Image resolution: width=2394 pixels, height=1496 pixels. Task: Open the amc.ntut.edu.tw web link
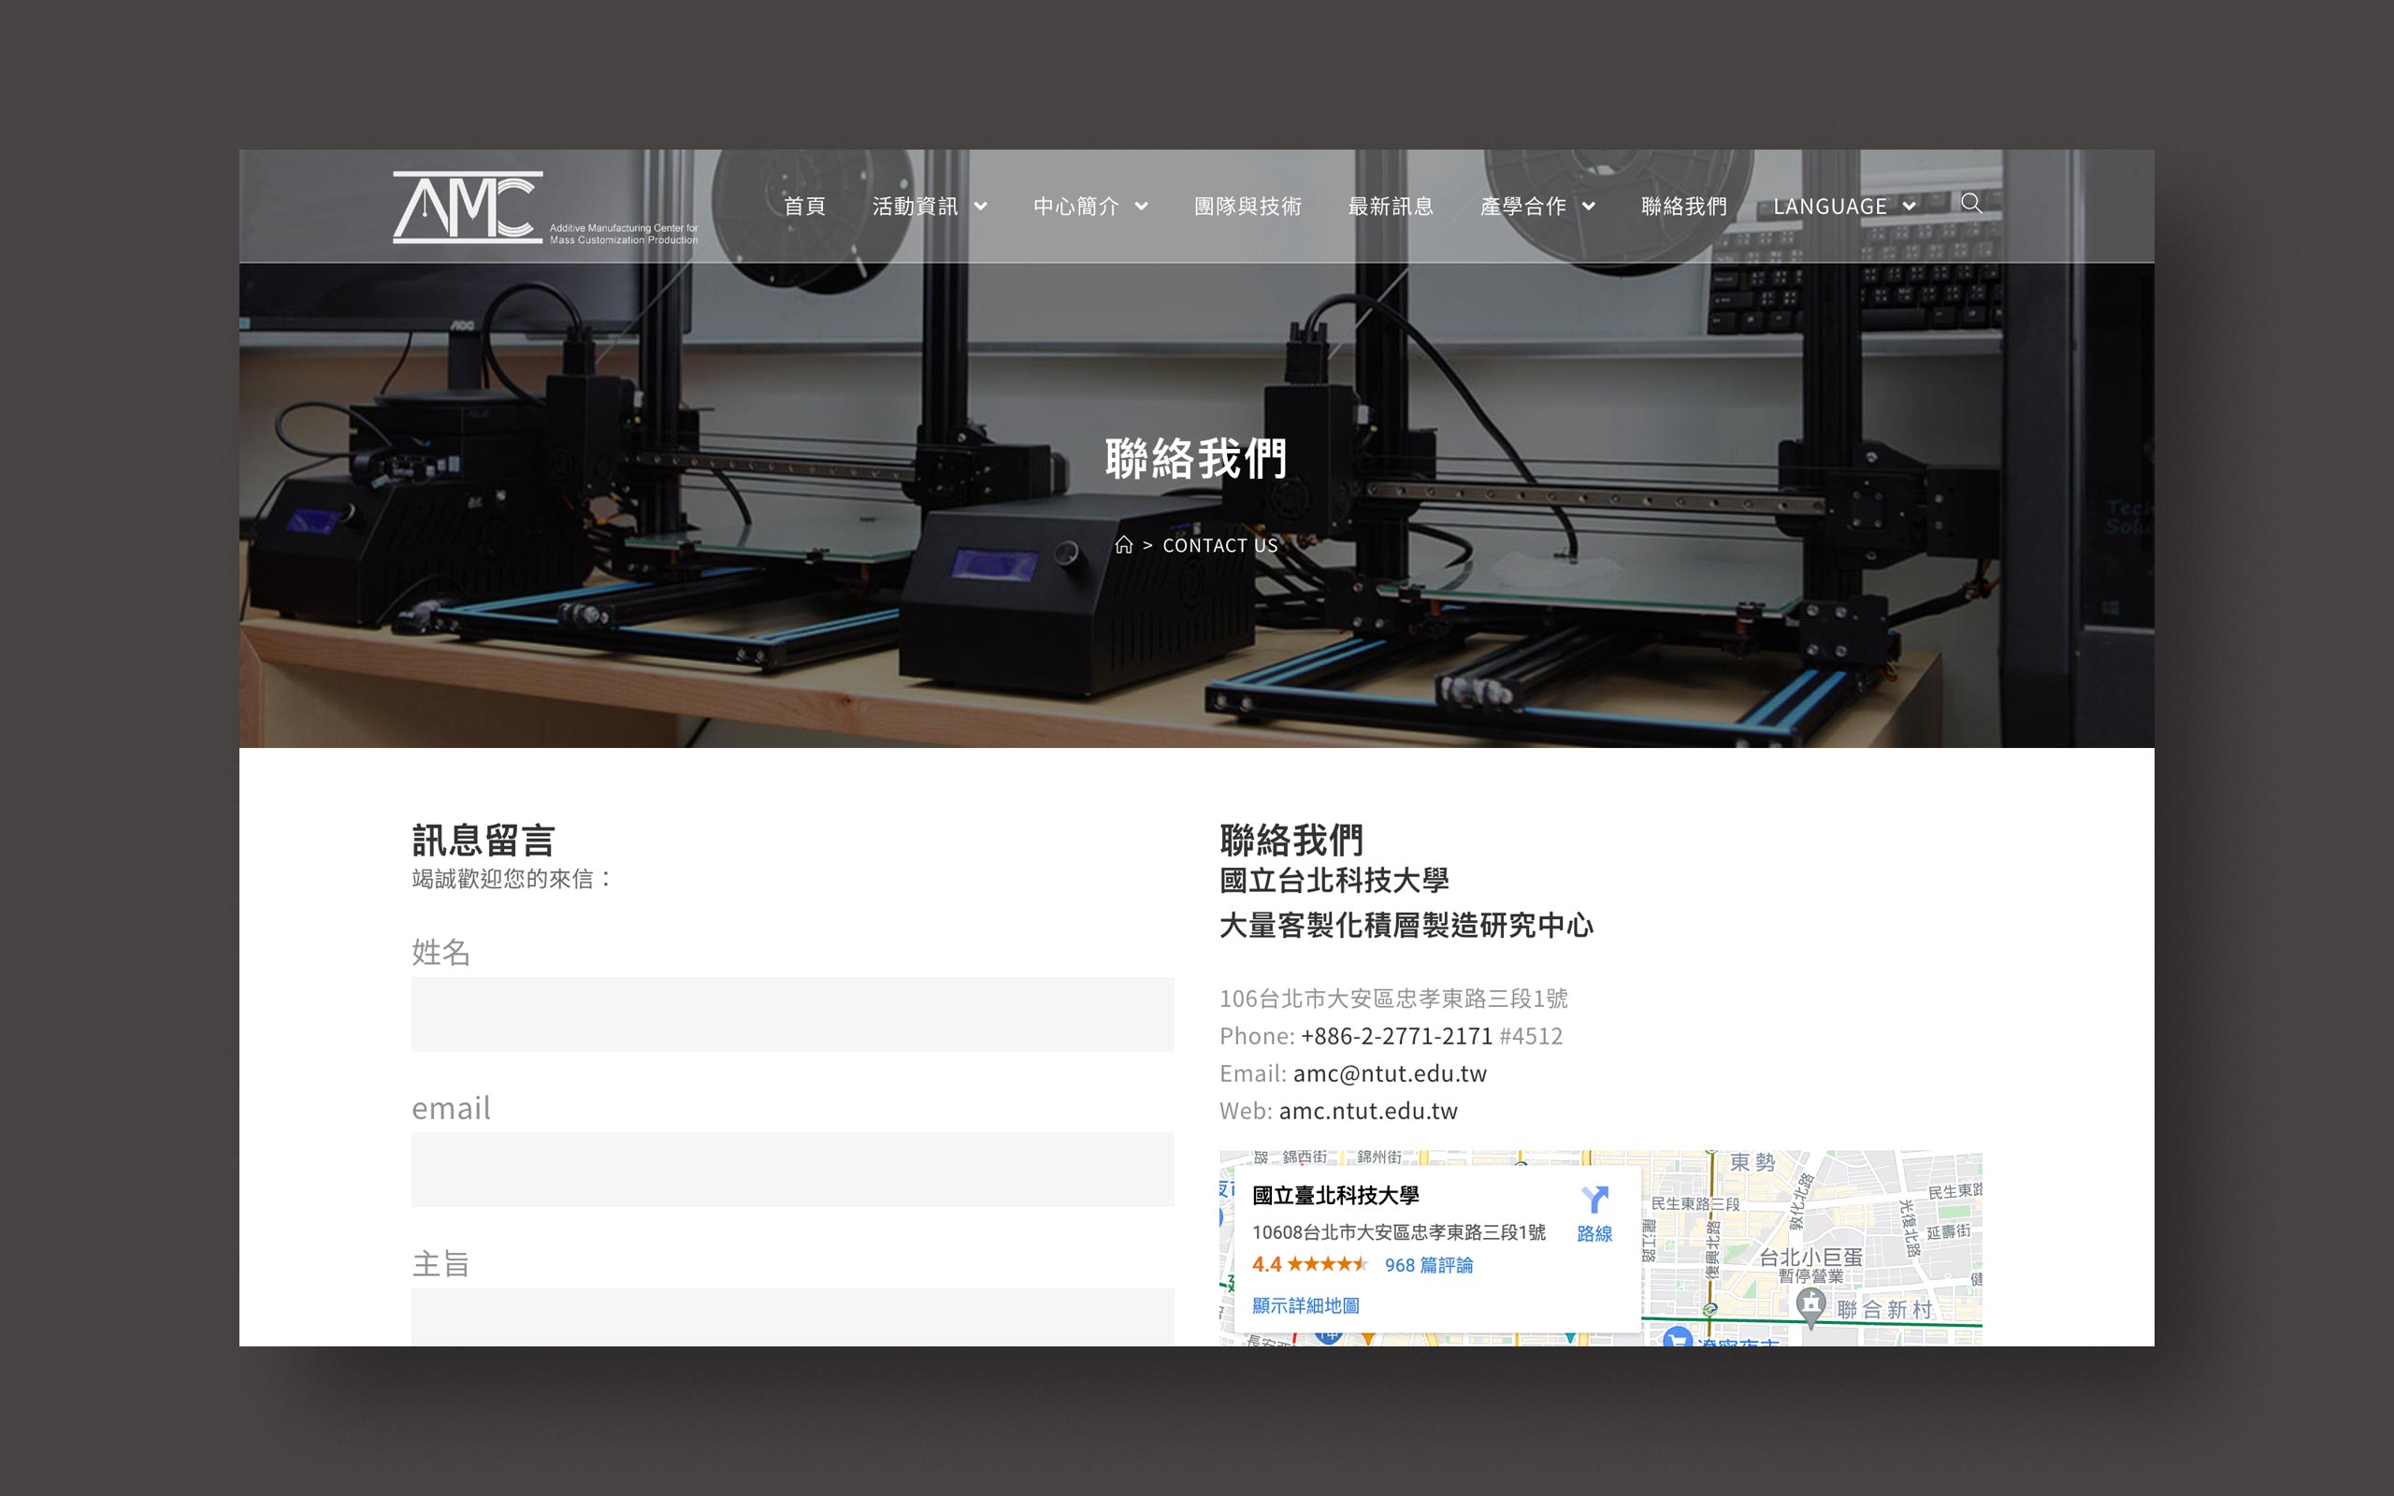pos(1367,1111)
